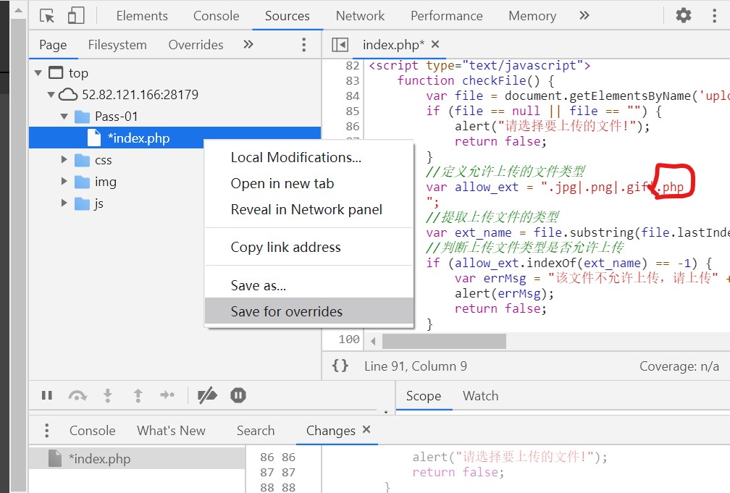
Task: Collapse the top frame tree node
Action: point(38,73)
